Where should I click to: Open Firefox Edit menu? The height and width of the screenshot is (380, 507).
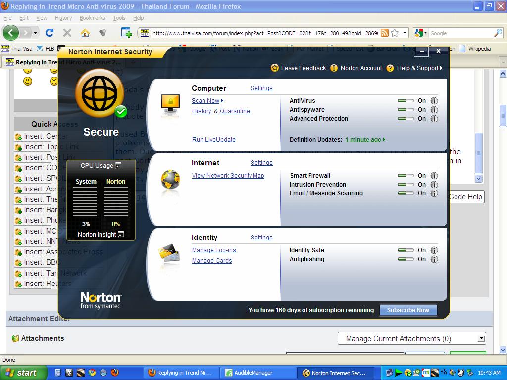point(24,18)
